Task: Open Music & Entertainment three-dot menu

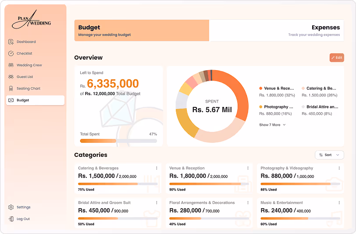Action: 339,203
